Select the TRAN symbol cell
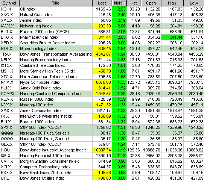This screenshot has width=204, height=180. pos(10,54)
